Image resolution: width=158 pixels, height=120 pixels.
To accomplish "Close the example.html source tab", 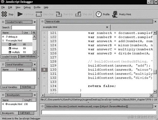I will tap(107, 27).
